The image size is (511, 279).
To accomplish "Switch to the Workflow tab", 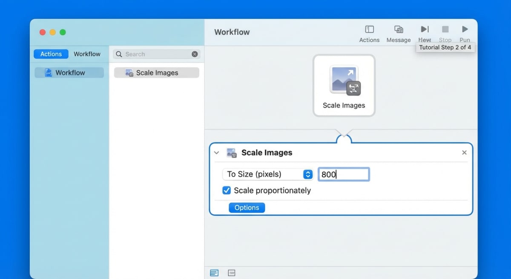I will 87,54.
